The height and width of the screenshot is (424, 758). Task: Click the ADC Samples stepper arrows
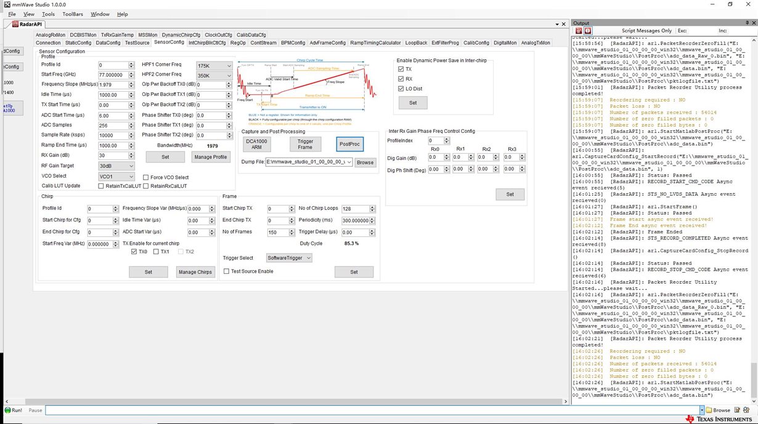click(132, 126)
